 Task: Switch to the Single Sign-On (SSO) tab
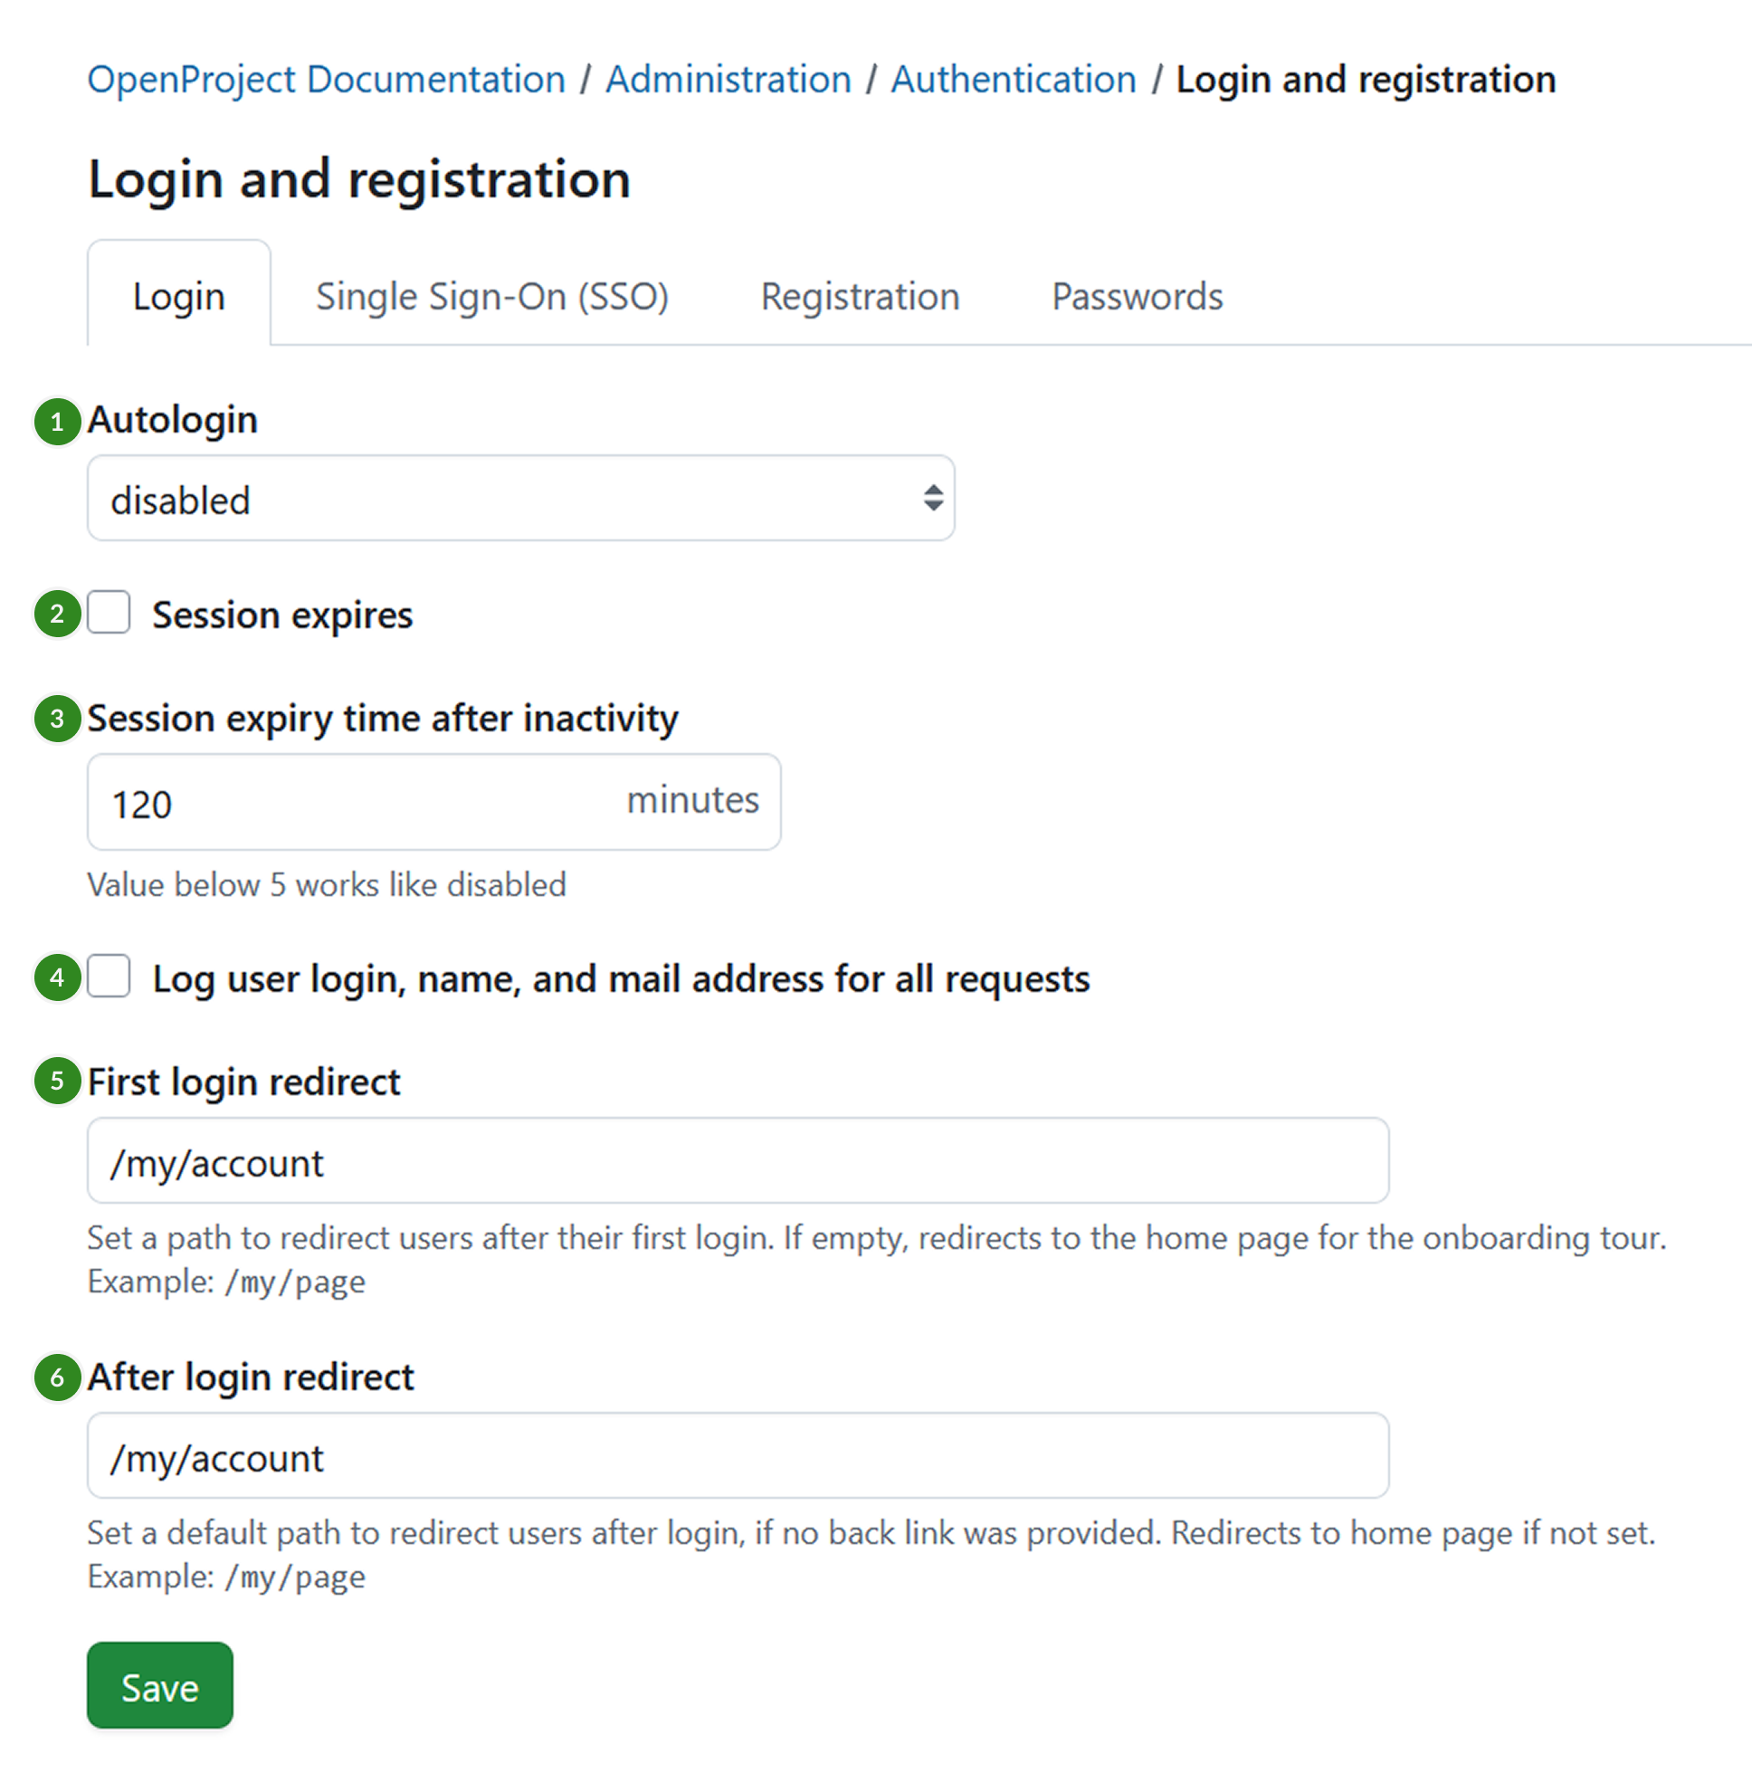[x=493, y=295]
